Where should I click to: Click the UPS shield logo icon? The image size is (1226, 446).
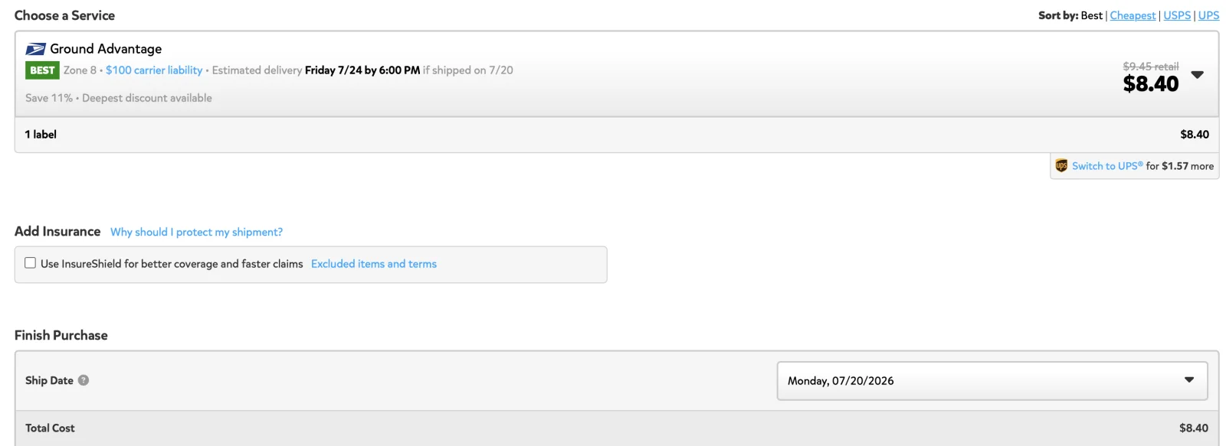[x=1061, y=165]
